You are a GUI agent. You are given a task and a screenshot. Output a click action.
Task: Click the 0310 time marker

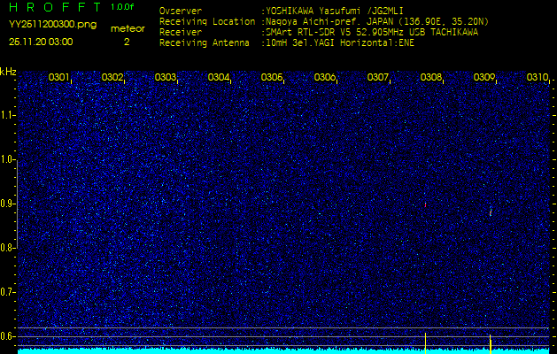click(x=538, y=77)
